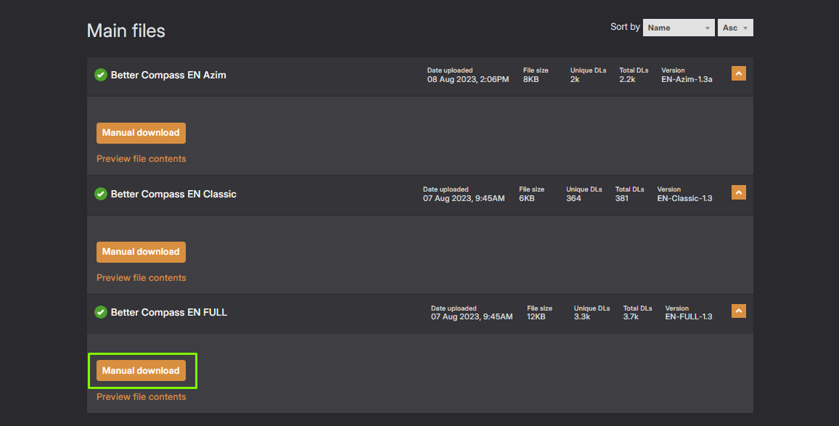
Task: Collapse the Better Compass EN Azim file
Action: point(738,73)
